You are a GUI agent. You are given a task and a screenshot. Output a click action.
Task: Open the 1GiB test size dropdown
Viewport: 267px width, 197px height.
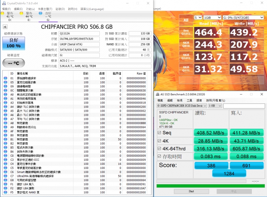pos(212,17)
